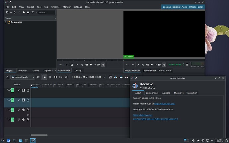Click the effects wand on track V2
The height and width of the screenshot is (143, 229).
point(19,90)
